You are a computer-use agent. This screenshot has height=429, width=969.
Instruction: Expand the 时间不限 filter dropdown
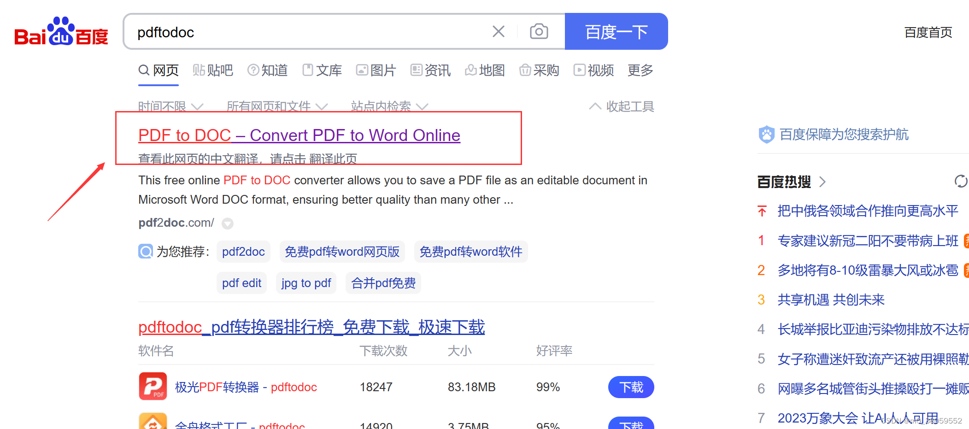(170, 106)
